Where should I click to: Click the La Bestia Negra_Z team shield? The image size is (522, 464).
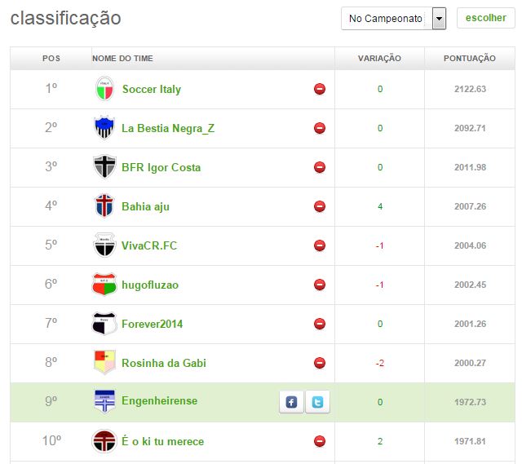104,128
